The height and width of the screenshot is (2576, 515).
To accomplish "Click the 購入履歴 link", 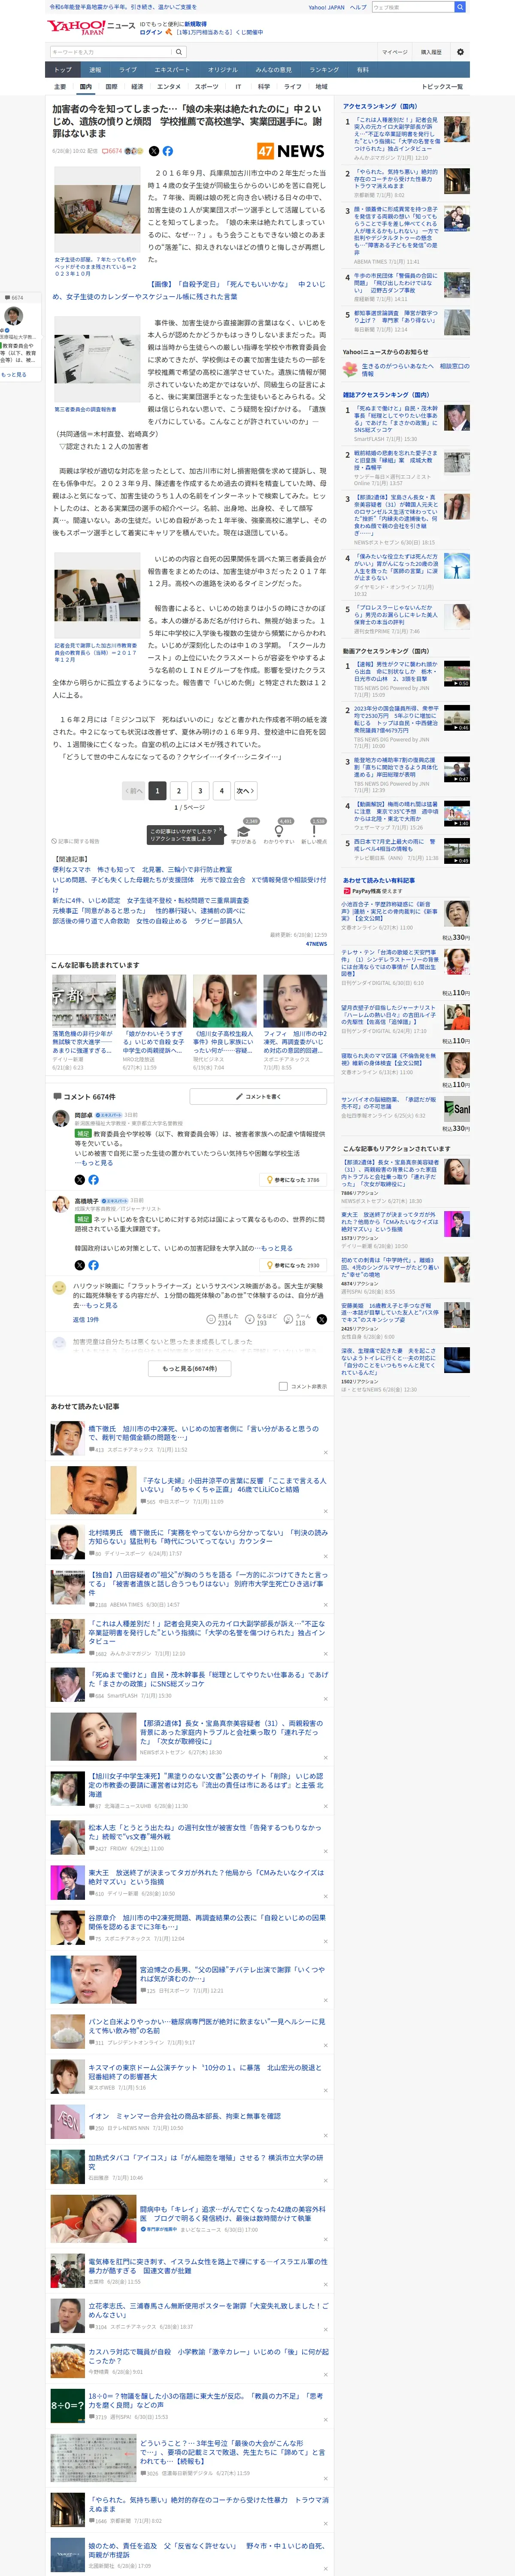I will click(431, 52).
